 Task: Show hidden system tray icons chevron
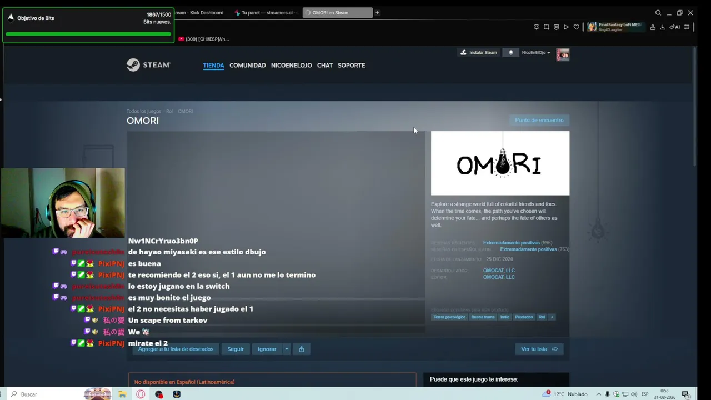tap(598, 394)
